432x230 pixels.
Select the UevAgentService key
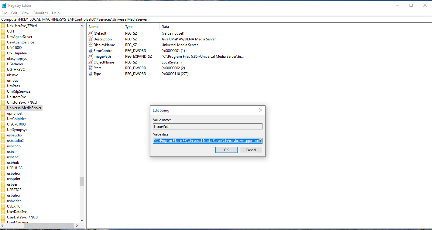(21, 42)
